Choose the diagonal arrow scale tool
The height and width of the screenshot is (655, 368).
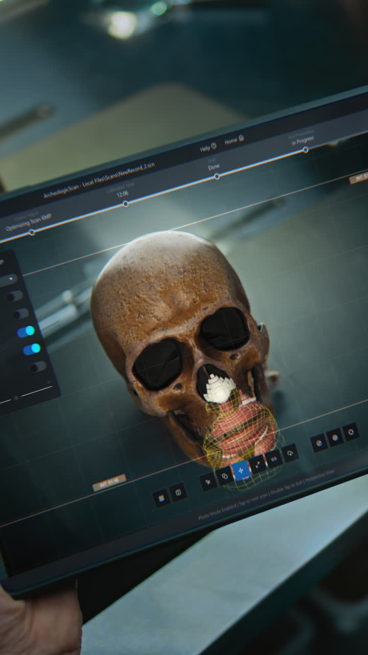[x=258, y=464]
